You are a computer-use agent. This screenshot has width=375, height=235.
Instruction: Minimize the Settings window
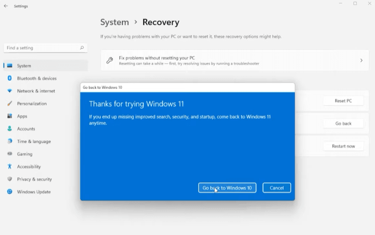coord(341,3)
